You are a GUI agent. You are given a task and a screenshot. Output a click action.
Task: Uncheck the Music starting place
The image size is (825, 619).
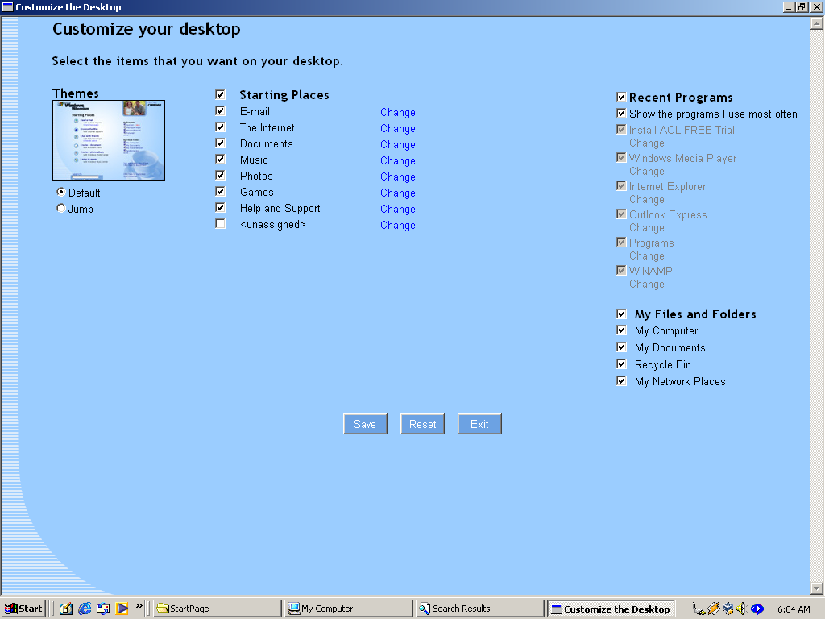click(x=220, y=159)
